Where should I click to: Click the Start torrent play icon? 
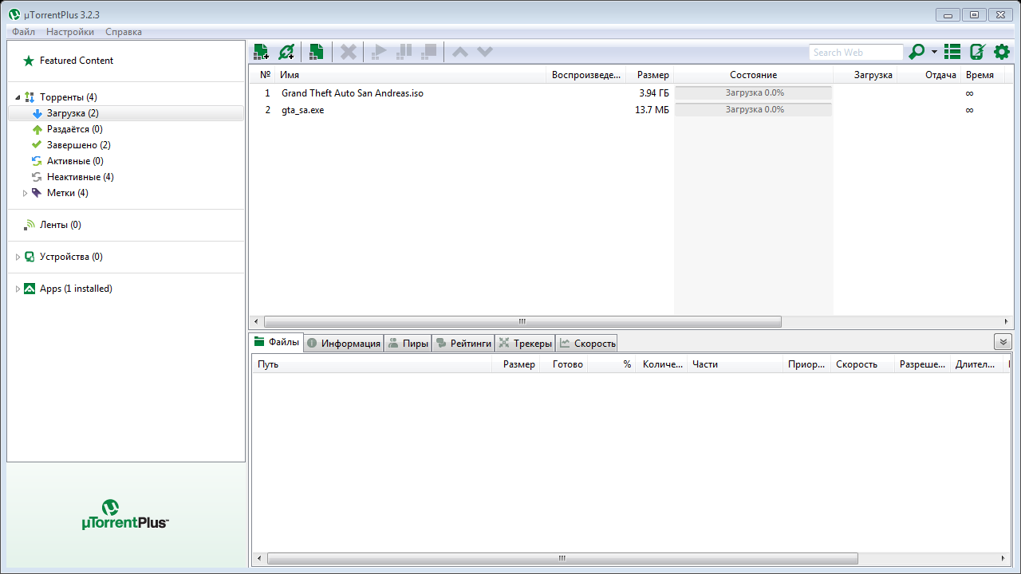379,53
